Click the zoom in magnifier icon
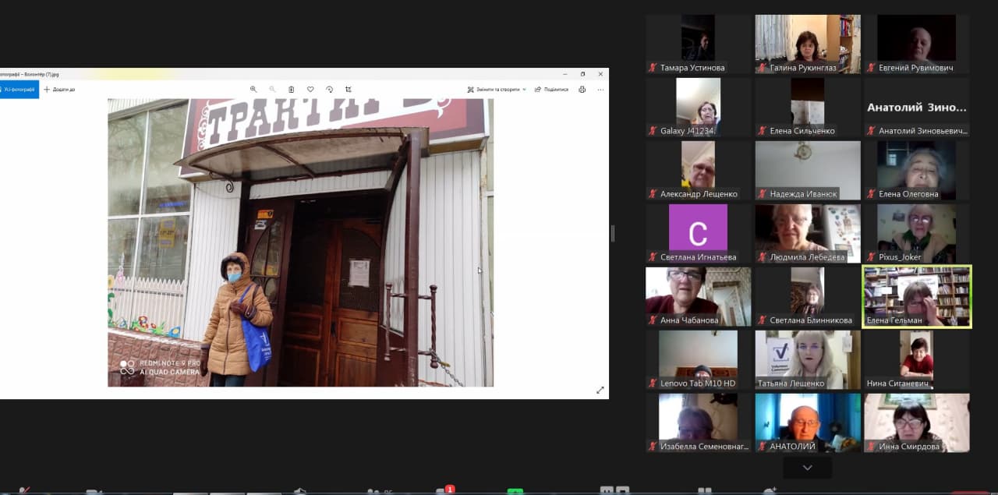This screenshot has height=495, width=998. coord(253,90)
